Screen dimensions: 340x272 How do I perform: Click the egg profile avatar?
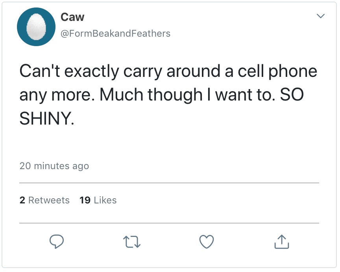tap(35, 27)
